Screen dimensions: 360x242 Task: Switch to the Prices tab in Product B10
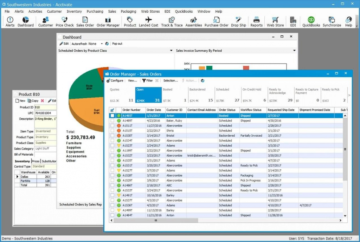pyautogui.click(x=36, y=161)
